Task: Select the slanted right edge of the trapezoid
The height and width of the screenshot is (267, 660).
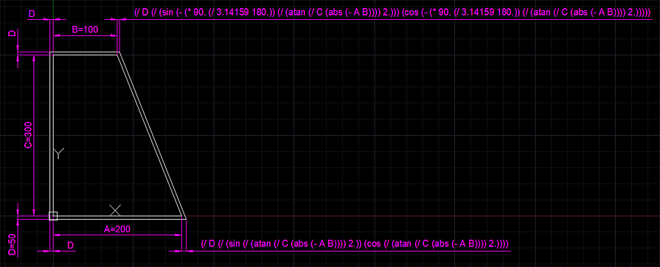Action: pyautogui.click(x=152, y=135)
